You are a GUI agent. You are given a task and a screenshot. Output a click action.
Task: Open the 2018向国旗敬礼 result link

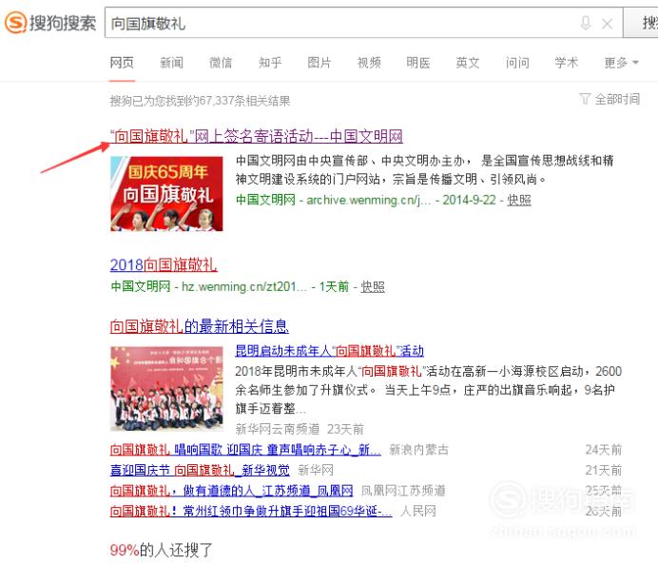coord(164,265)
